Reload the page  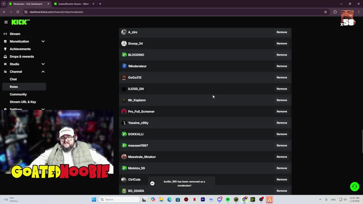(18, 12)
